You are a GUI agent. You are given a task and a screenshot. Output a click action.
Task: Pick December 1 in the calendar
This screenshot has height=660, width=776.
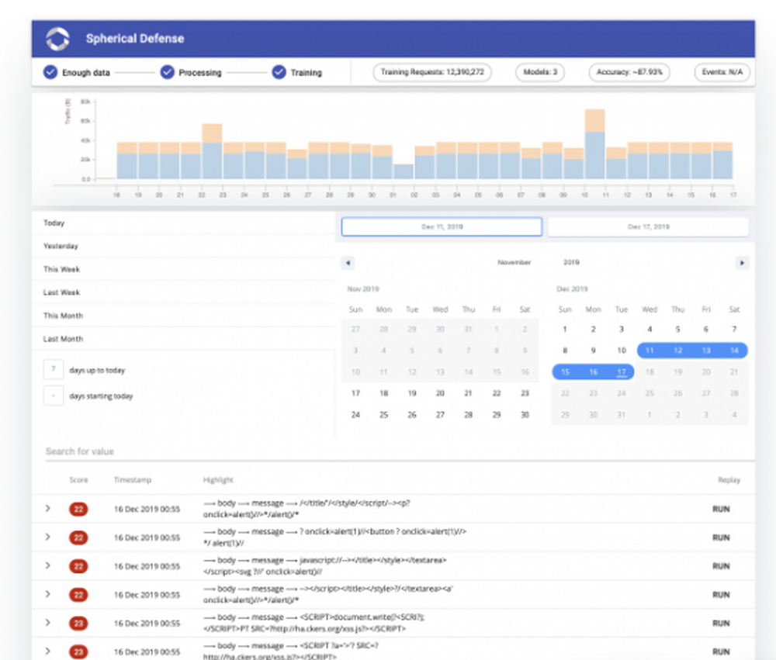pyautogui.click(x=565, y=329)
